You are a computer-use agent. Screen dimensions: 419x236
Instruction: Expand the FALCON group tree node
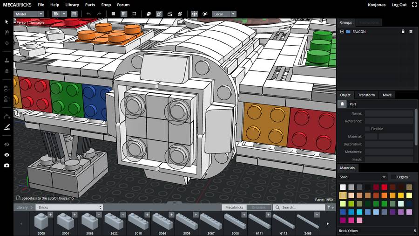coord(342,32)
